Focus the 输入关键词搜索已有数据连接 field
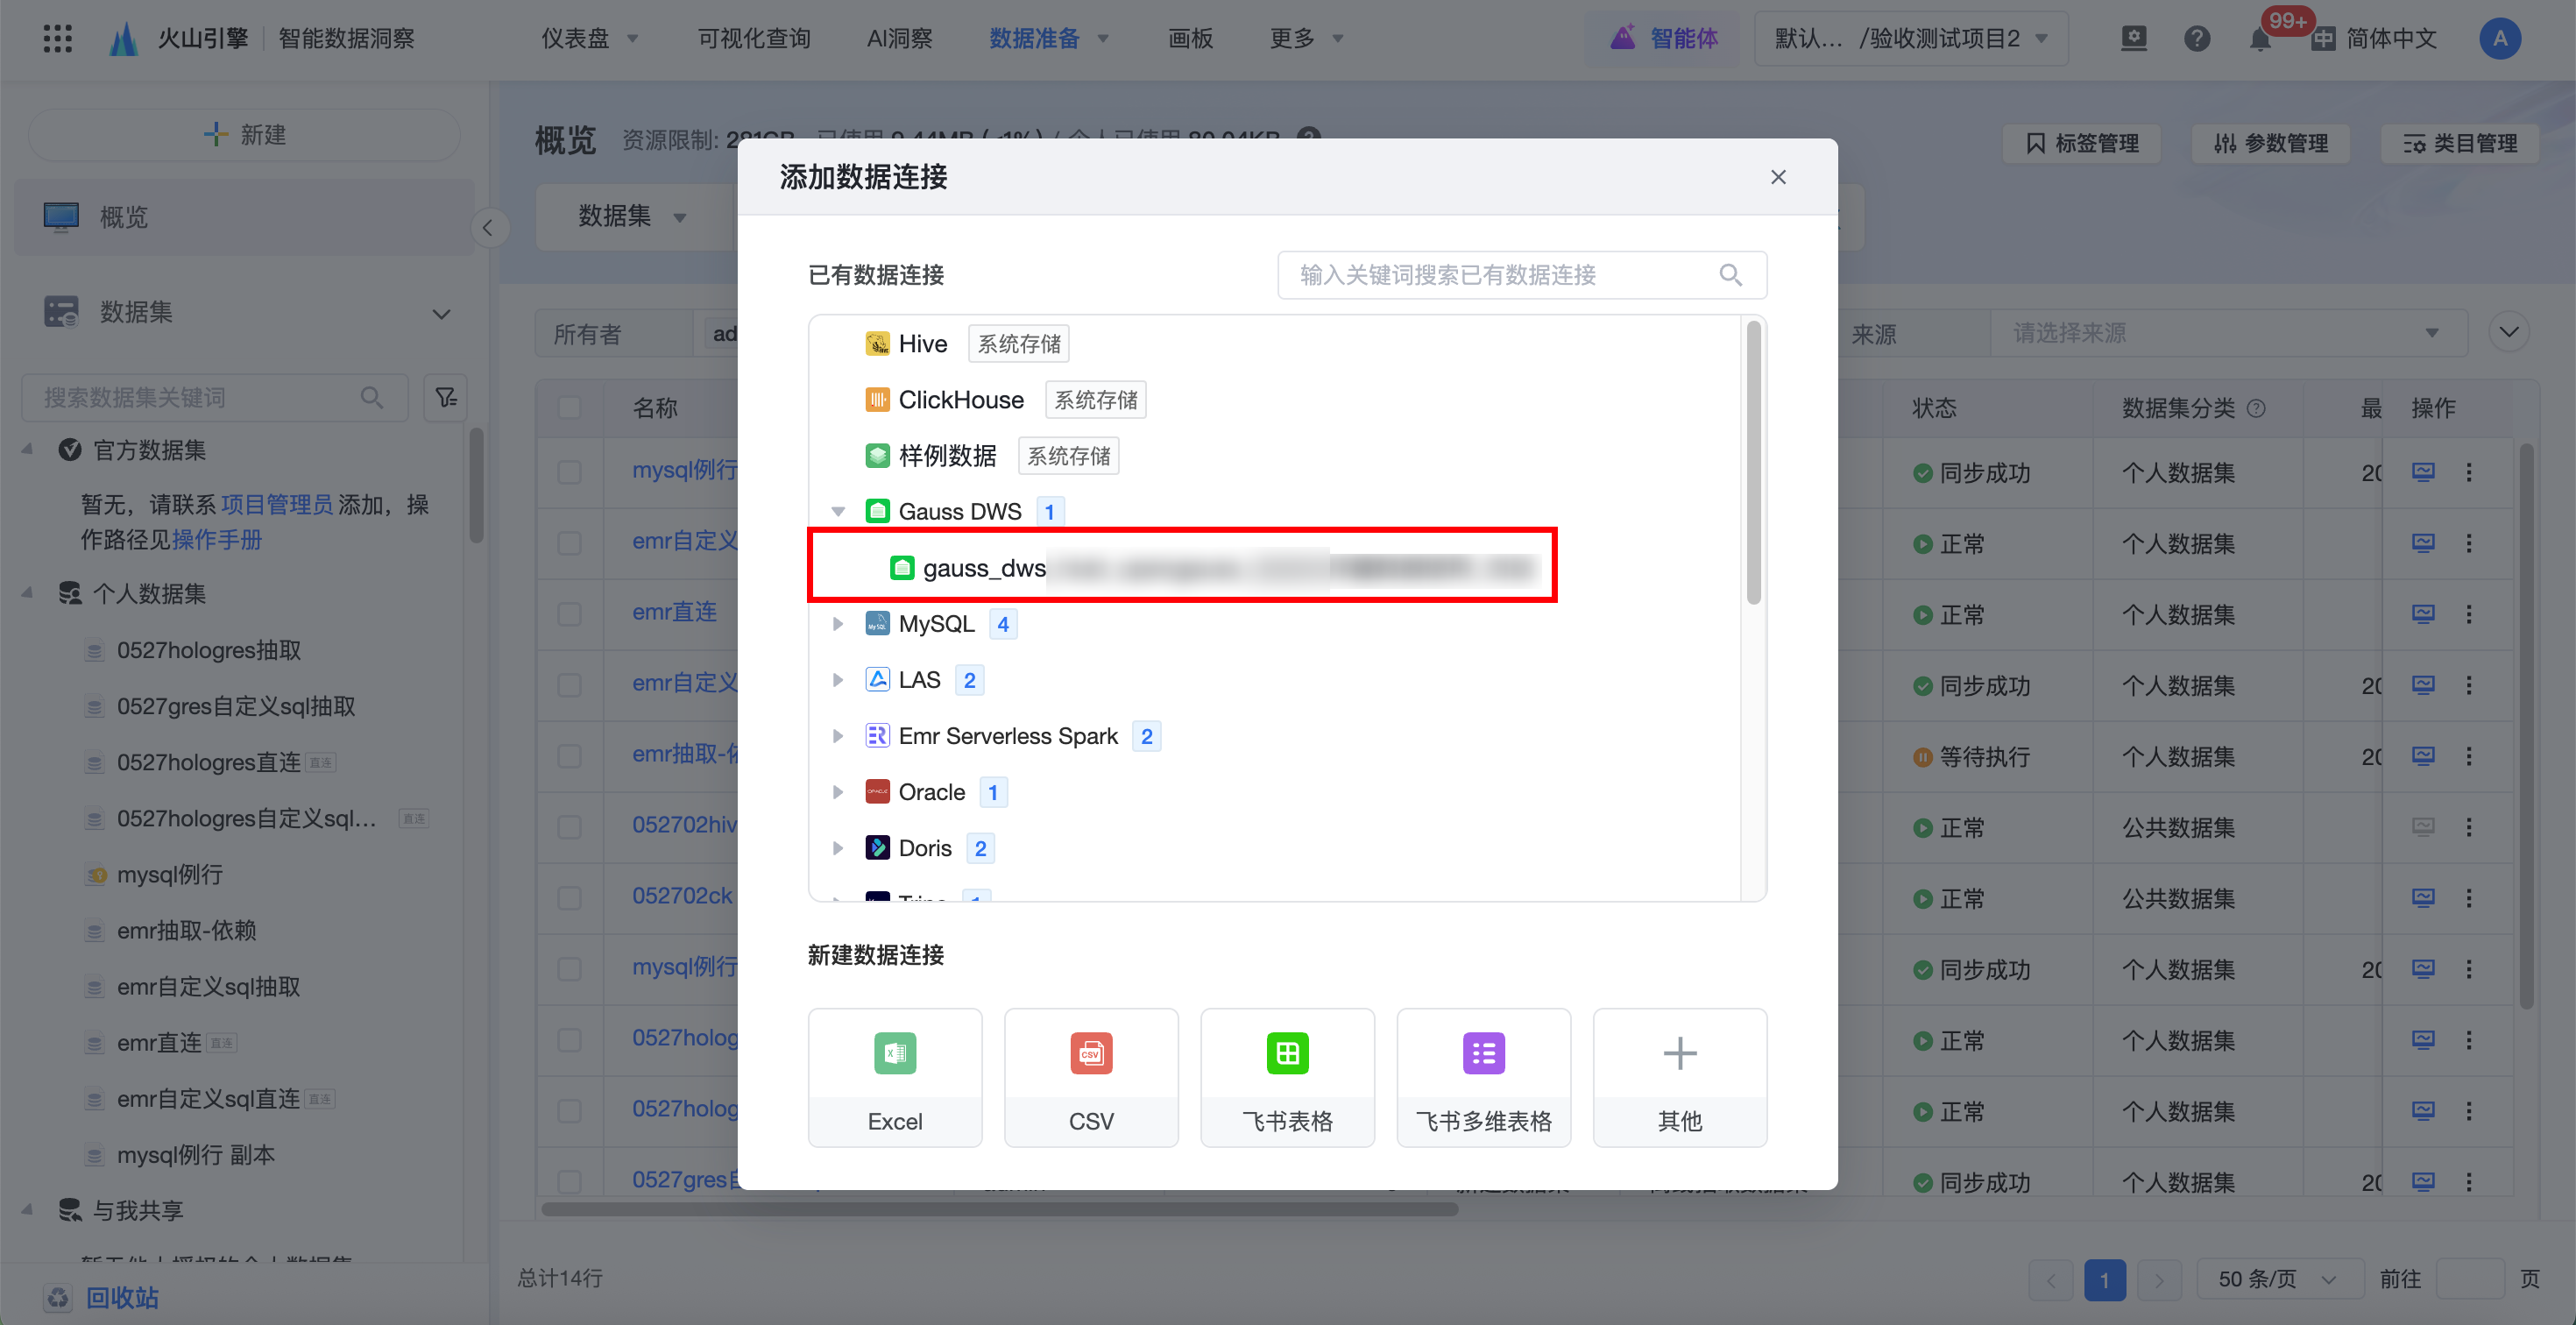The width and height of the screenshot is (2576, 1325). click(1522, 275)
